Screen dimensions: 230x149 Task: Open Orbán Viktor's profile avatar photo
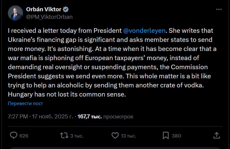(15, 13)
